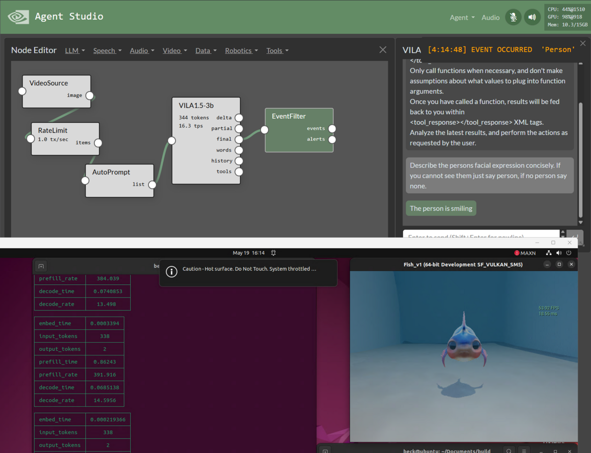This screenshot has height=453, width=591.
Task: Open the Ubuntu clock May 19 16:14
Action: pyautogui.click(x=248, y=253)
